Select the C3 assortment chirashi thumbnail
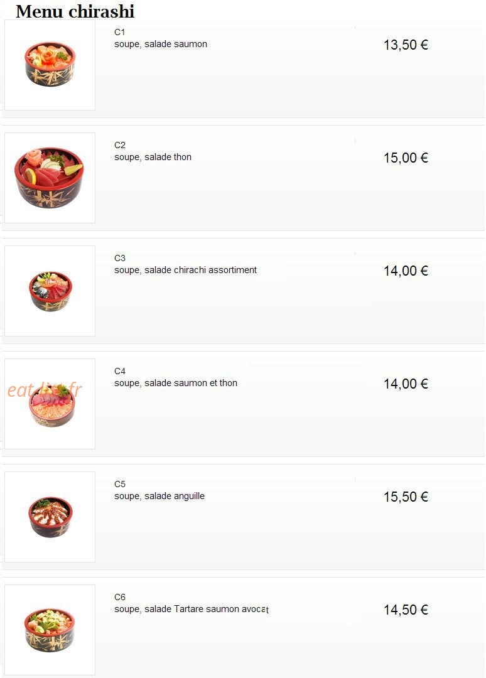 50,291
